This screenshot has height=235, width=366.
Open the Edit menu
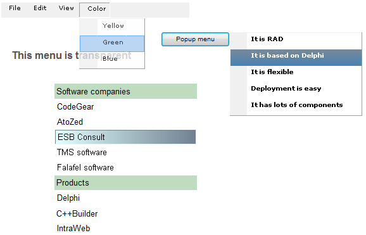pyautogui.click(x=40, y=8)
